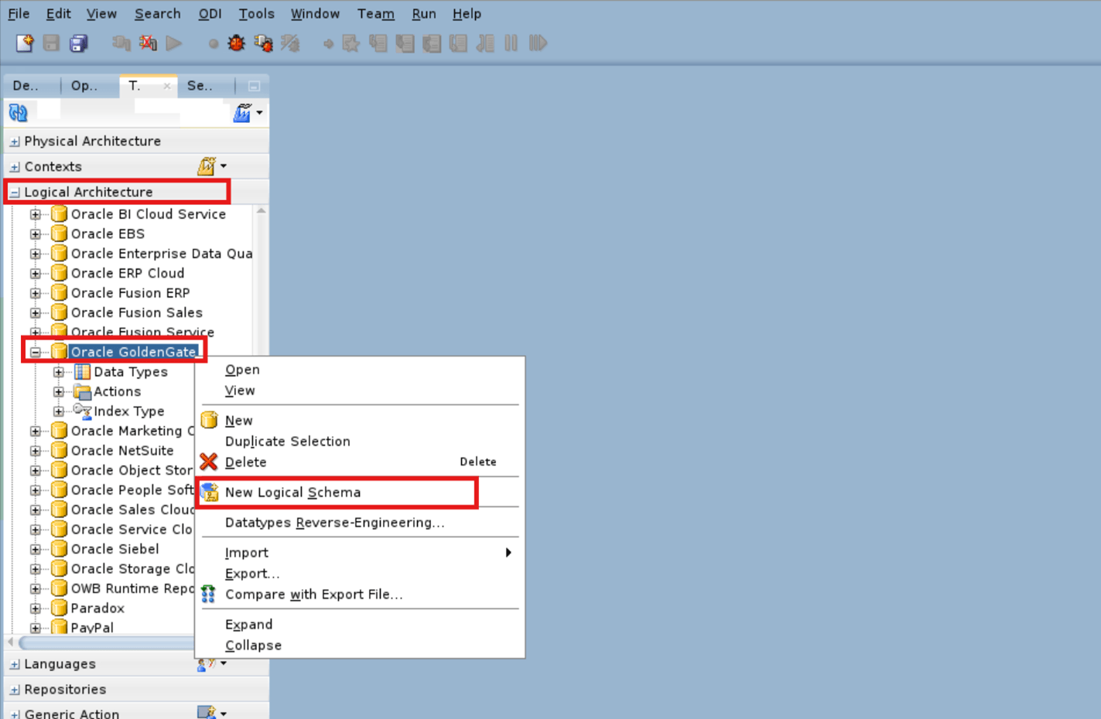The image size is (1101, 719).
Task: Click the Contexts panel icon beside its header
Action: [x=207, y=165]
